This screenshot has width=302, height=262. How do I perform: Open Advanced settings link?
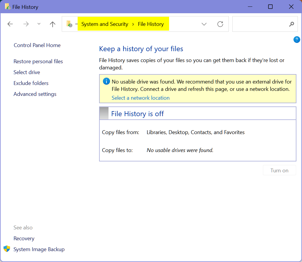click(x=35, y=94)
